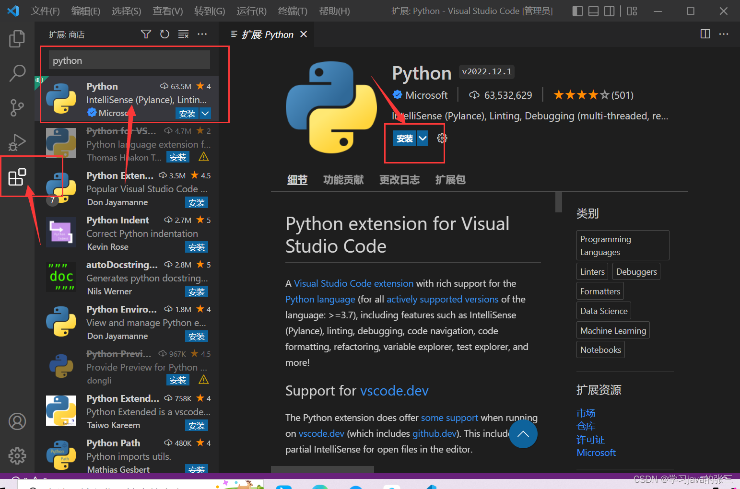Clear extension search results icon
This screenshot has height=489, width=740.
(x=183, y=34)
